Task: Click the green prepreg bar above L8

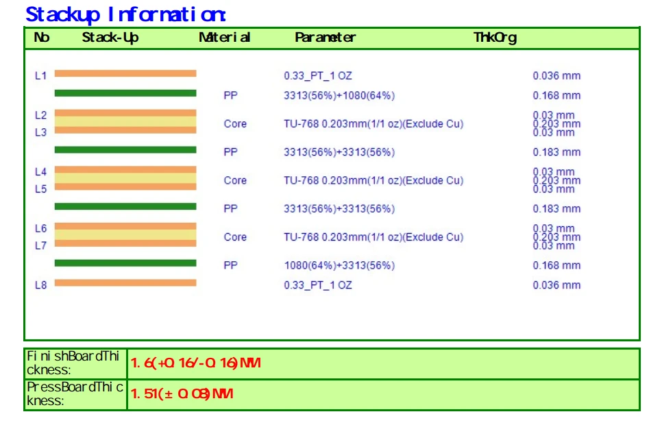Action: (x=125, y=263)
